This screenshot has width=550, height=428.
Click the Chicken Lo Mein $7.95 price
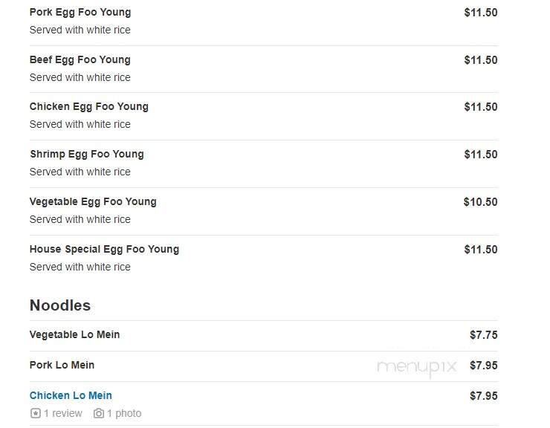pyautogui.click(x=483, y=396)
